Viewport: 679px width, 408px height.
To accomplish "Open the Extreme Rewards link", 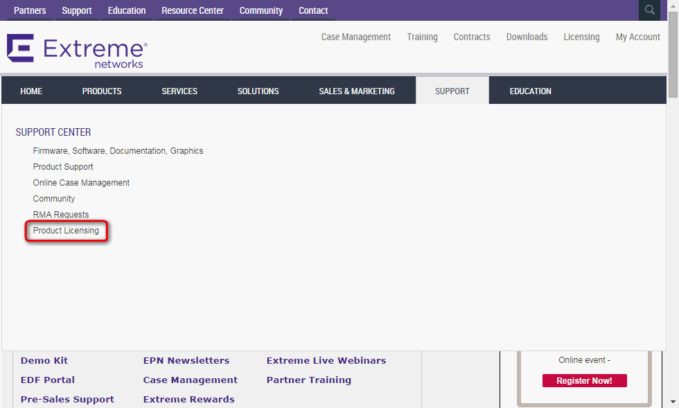I will click(x=188, y=399).
